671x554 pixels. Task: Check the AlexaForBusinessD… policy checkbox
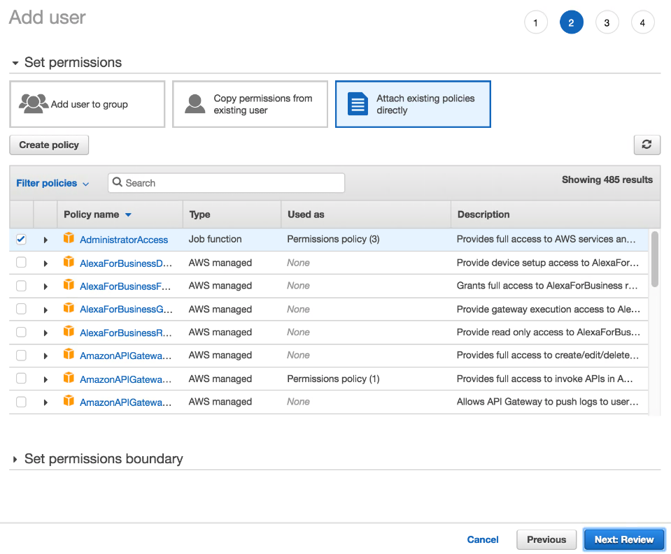tap(21, 262)
